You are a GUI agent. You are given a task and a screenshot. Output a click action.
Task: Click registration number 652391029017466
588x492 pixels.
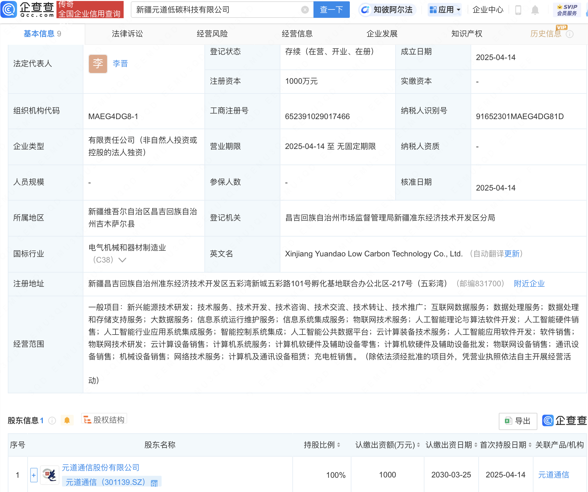click(317, 117)
